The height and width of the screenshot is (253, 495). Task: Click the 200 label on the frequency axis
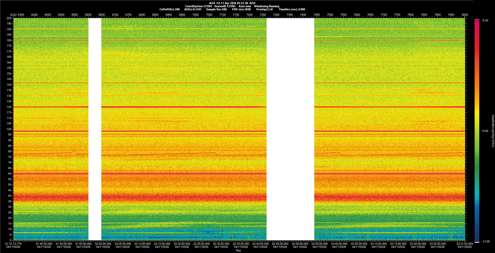(9, 18)
